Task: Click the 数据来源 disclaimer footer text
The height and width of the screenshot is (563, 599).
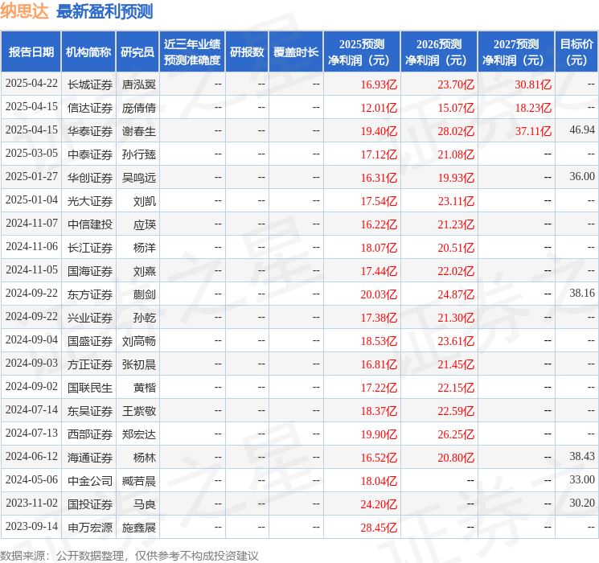Action: click(x=129, y=555)
